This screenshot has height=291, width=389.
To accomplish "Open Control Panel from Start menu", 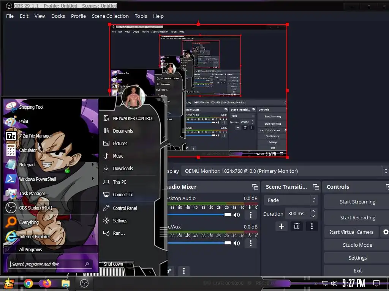I will coord(125,208).
